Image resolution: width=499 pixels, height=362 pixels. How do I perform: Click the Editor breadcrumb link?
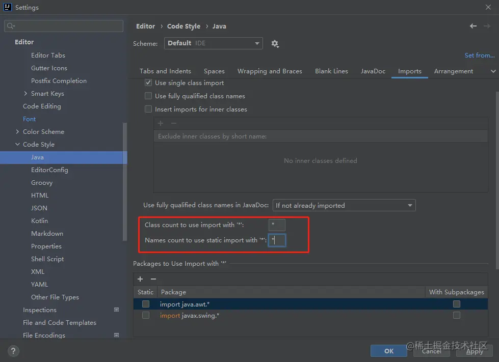(145, 26)
